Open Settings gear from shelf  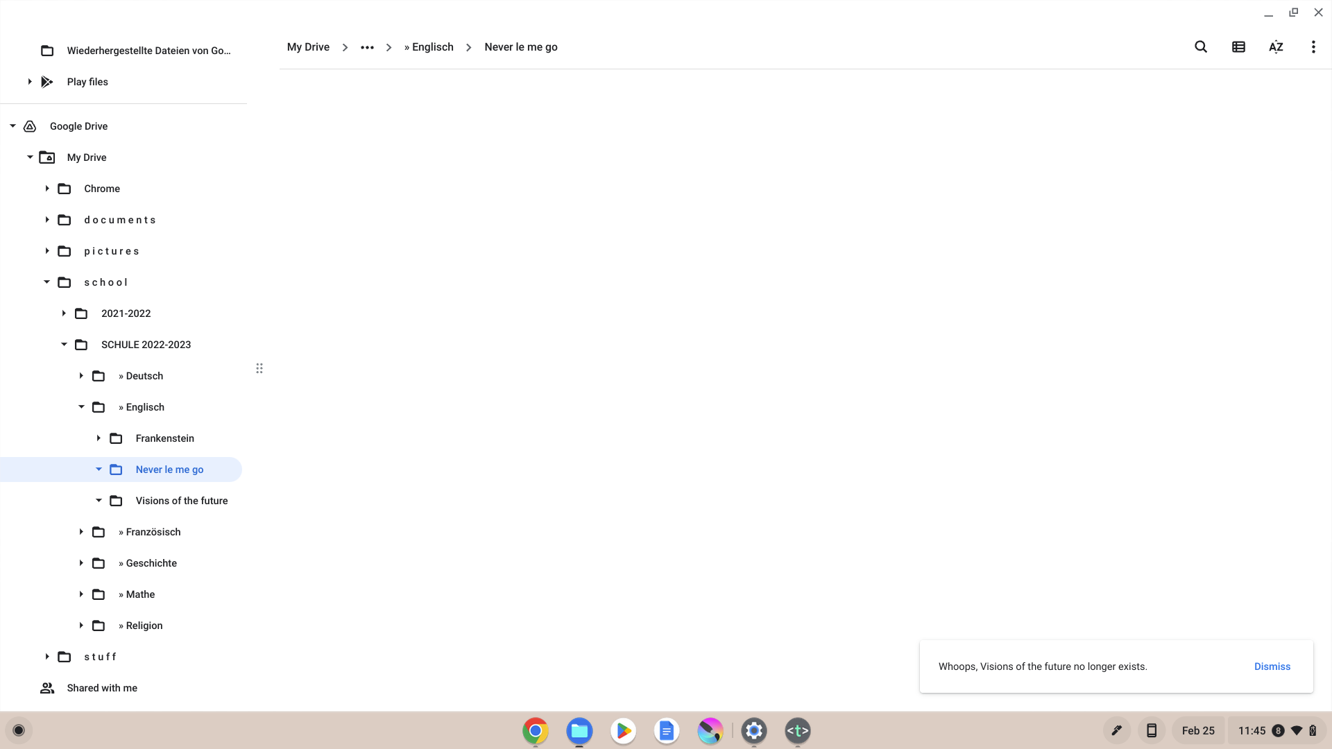pos(754,730)
